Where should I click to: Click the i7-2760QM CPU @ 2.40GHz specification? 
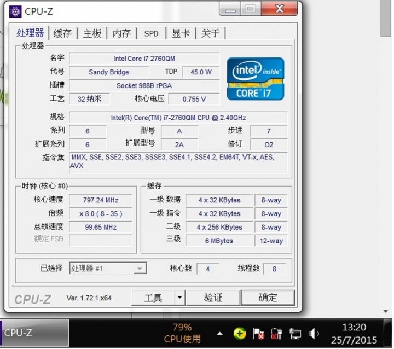pos(178,118)
